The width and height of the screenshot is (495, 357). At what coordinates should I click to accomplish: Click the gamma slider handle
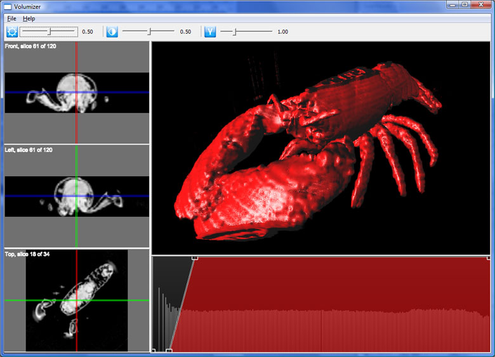tap(235, 31)
